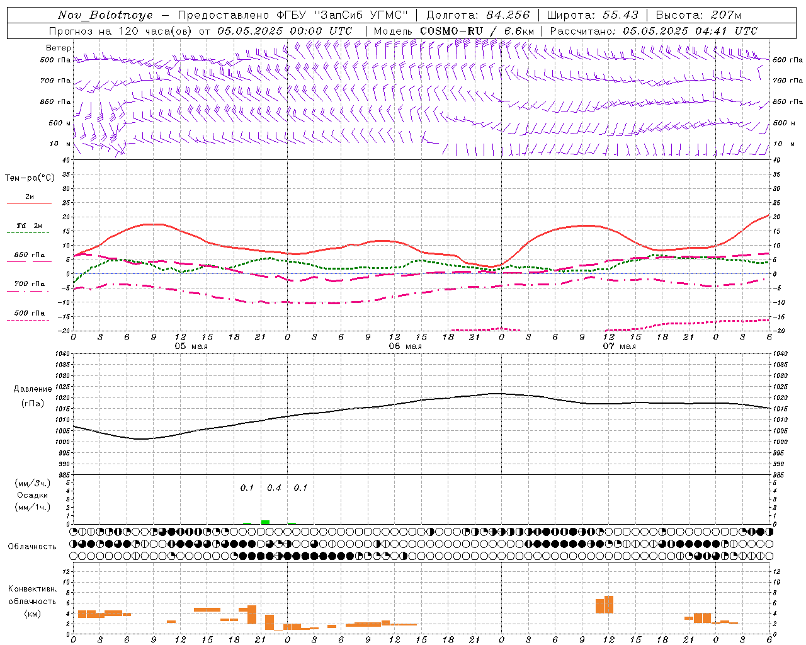Click the station name Nov_Bolotnoye in header

(105, 15)
